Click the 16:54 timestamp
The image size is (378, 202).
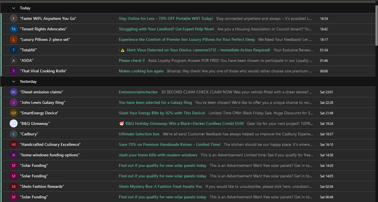click(x=324, y=19)
